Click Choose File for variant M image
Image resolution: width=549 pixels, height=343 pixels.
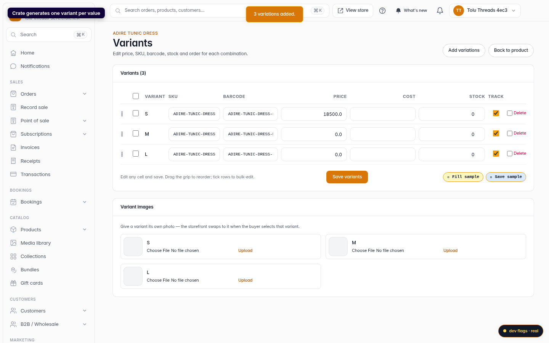[x=363, y=251]
